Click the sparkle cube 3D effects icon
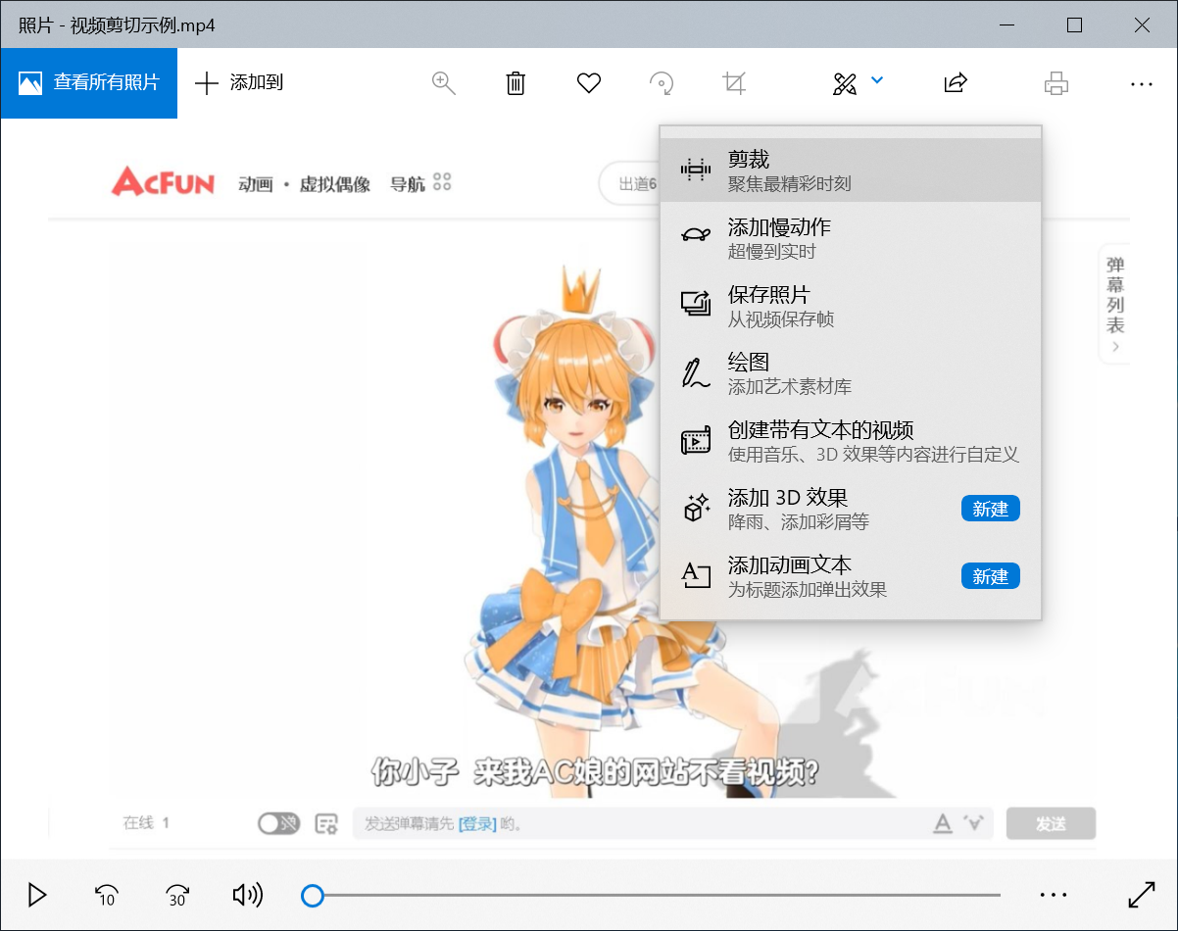This screenshot has width=1178, height=931. [696, 508]
